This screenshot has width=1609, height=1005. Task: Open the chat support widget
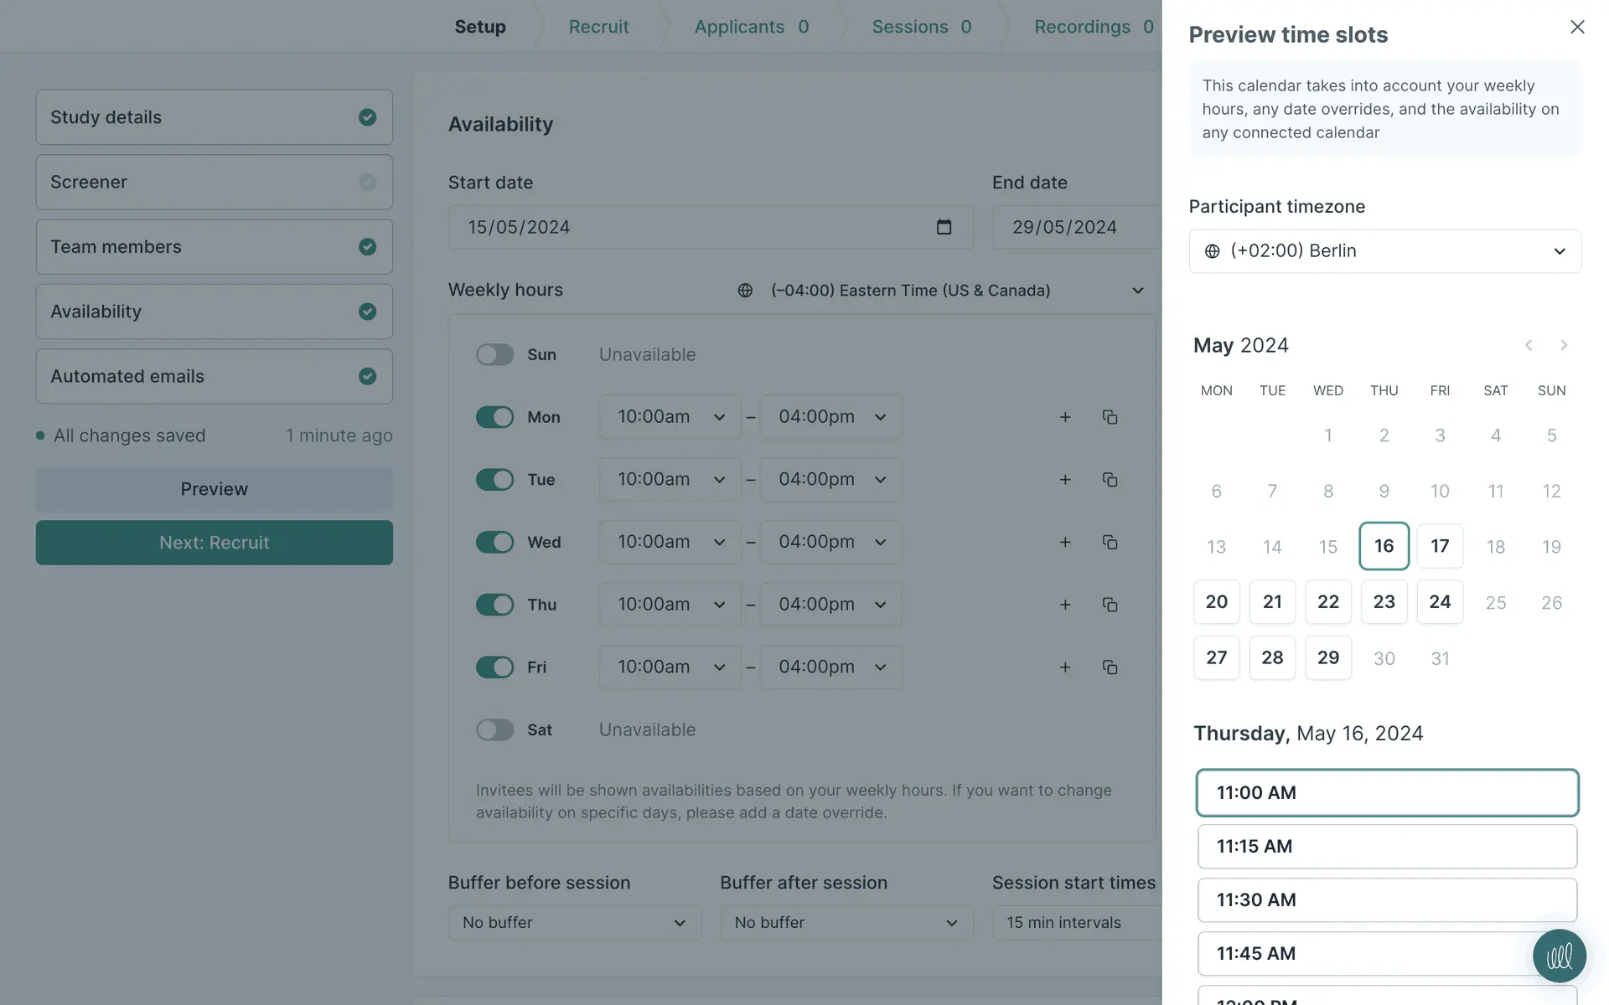(x=1559, y=956)
